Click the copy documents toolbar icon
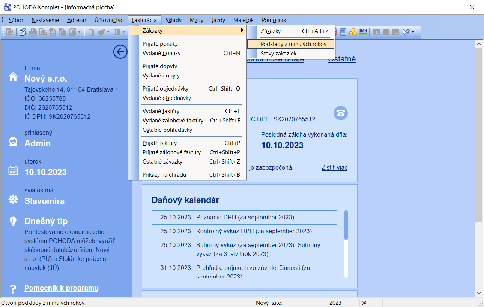This screenshot has height=307, width=484. (x=23, y=32)
